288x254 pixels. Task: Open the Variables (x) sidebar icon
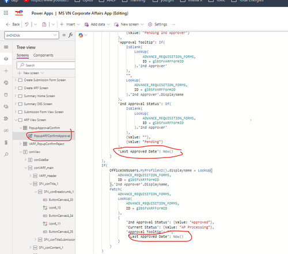coord(6,130)
